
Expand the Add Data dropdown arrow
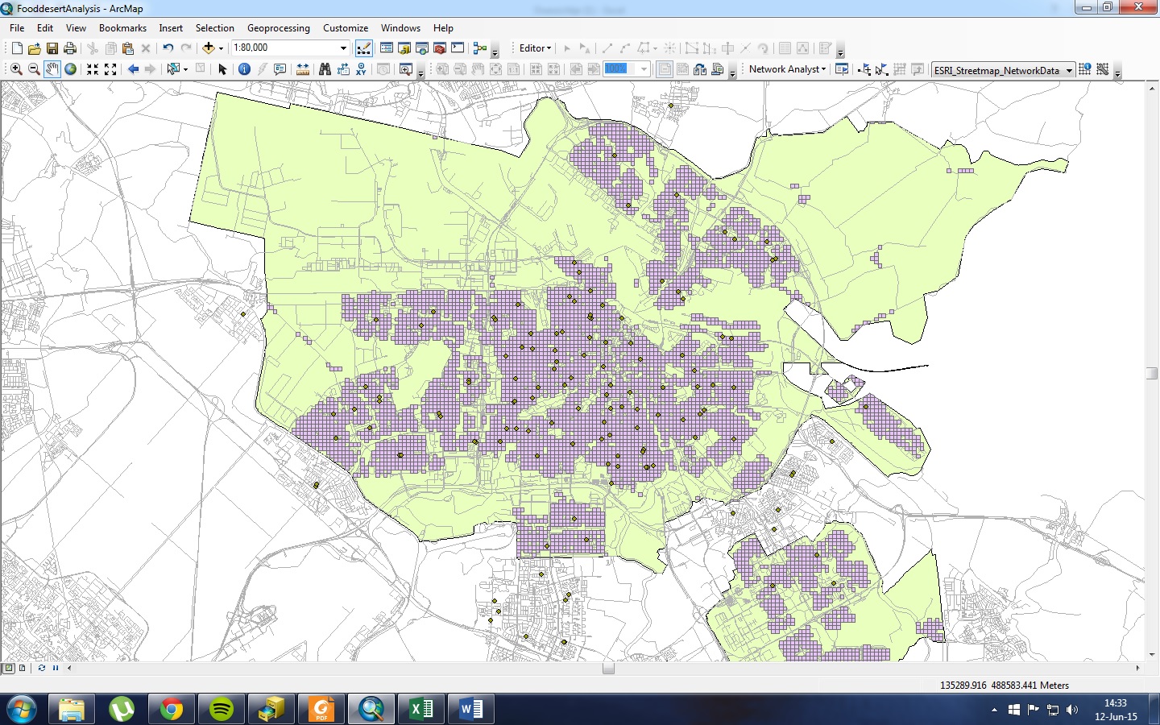click(x=221, y=48)
